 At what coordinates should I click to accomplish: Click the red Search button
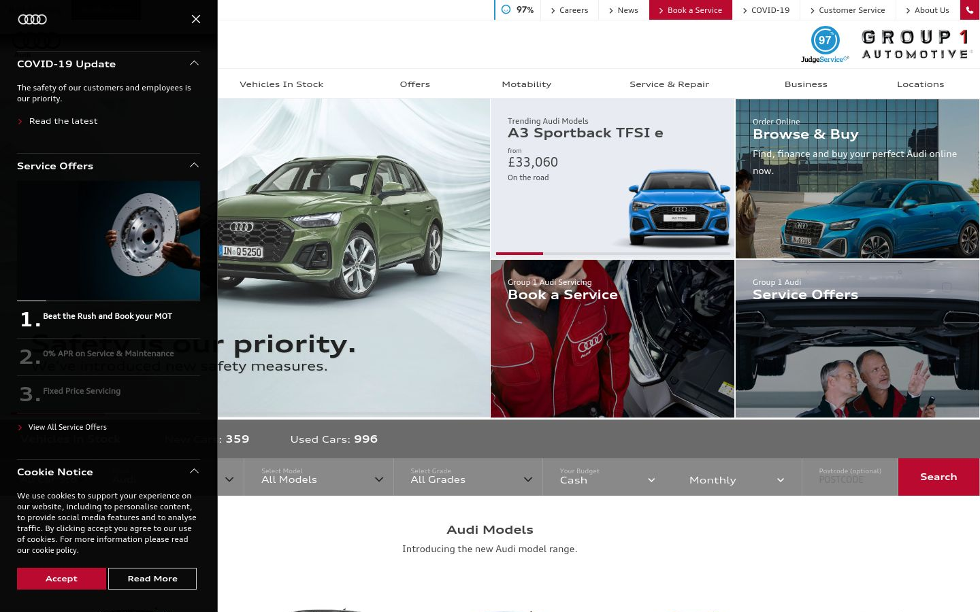pos(938,477)
